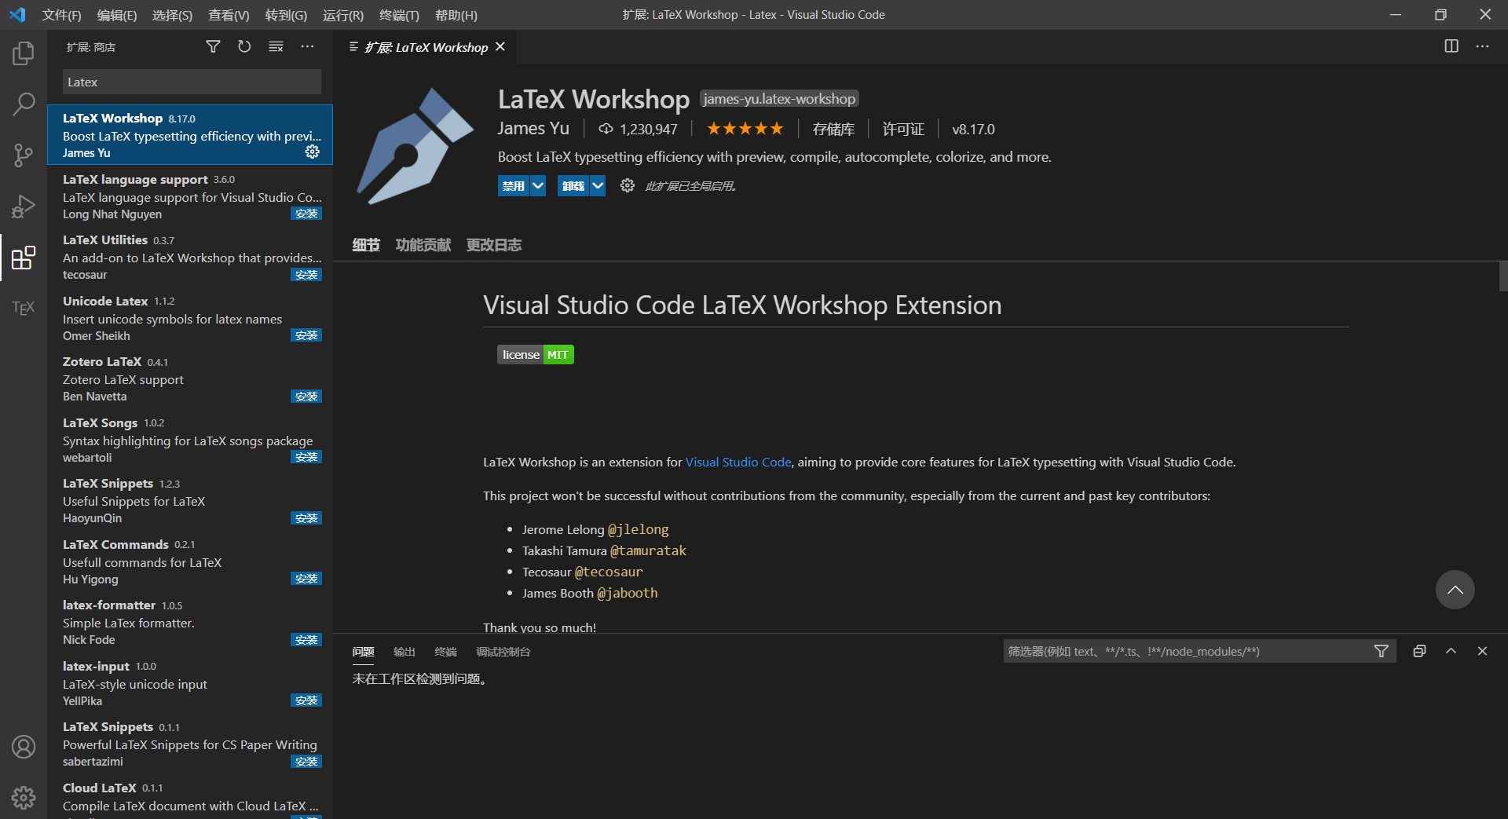
Task: Focus the extension search box containing Latex
Action: (192, 82)
